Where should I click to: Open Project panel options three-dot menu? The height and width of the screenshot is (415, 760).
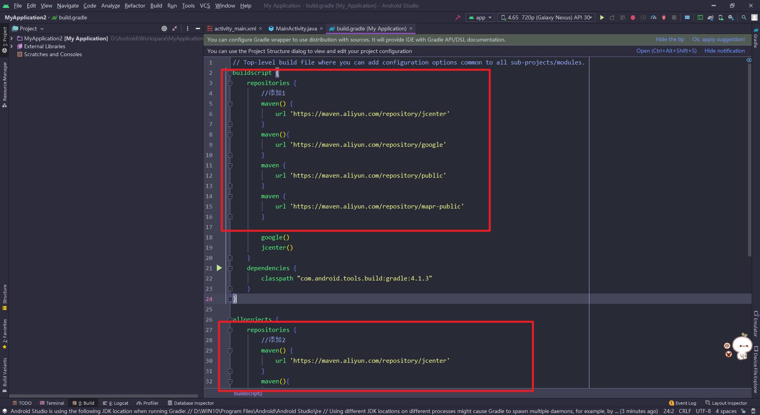(188, 28)
